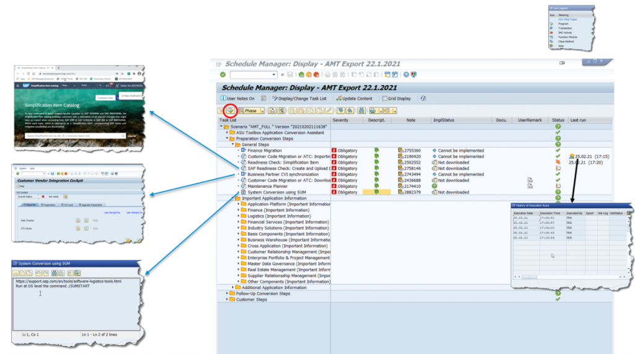Toggle Grid Display
Viewport: 635px width, 354px height.
[396, 99]
